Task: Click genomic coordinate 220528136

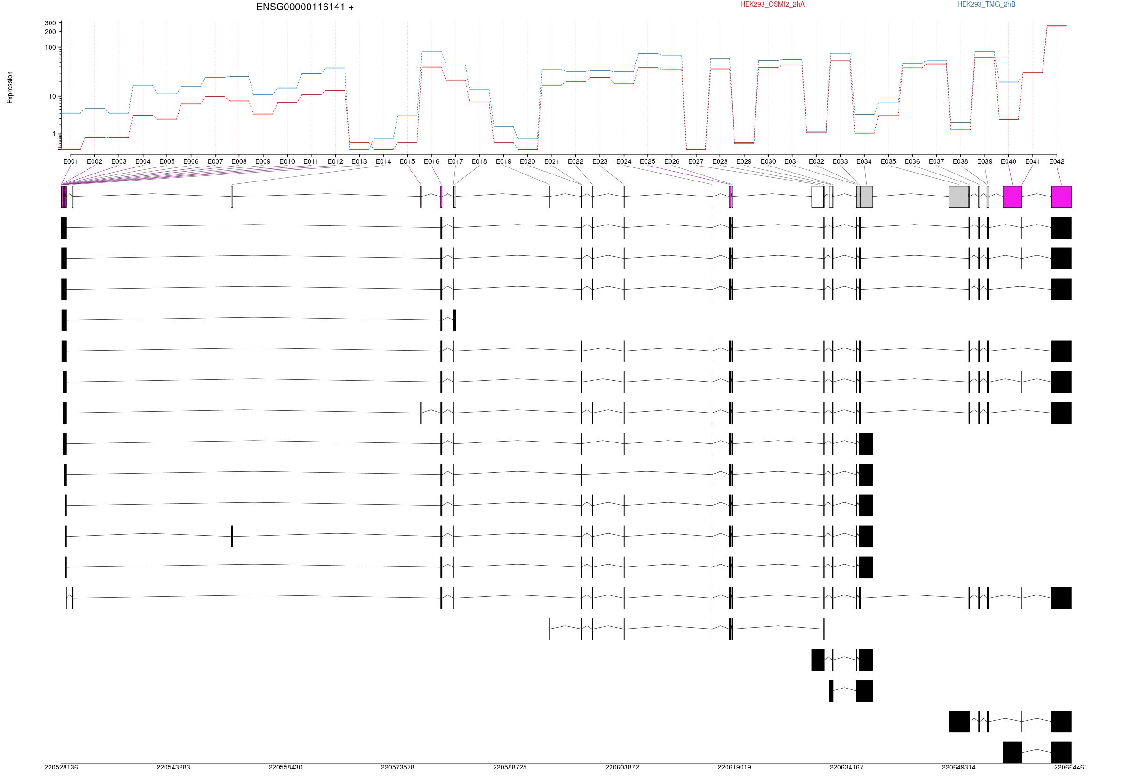Action: [61, 767]
